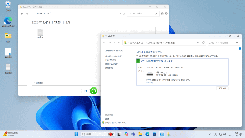Switch to Control Panel taskbar icon
Image resolution: width=245 pixels, height=138 pixels.
coord(161,134)
